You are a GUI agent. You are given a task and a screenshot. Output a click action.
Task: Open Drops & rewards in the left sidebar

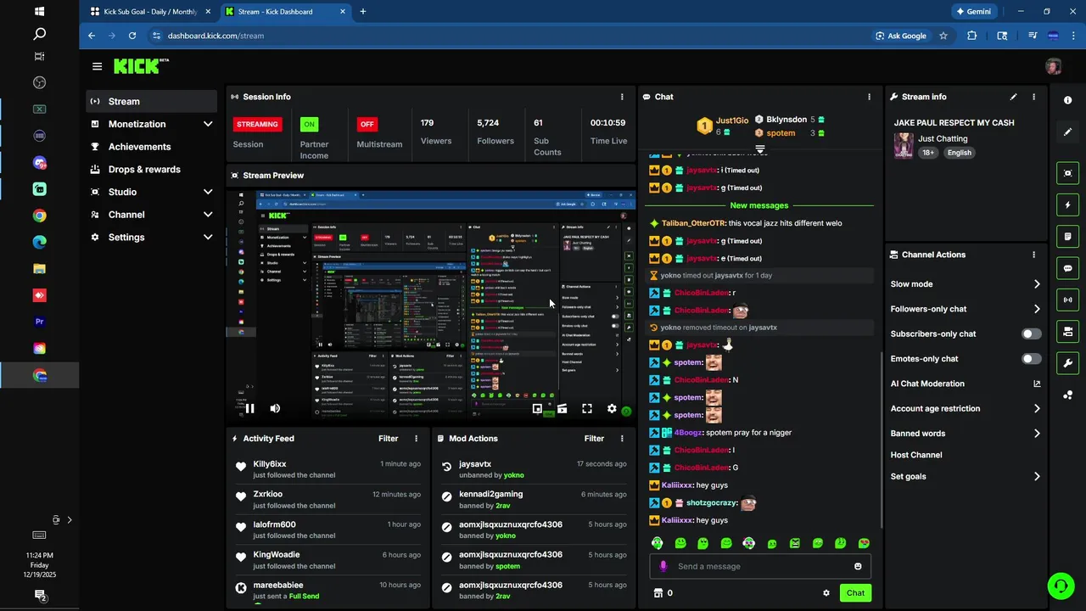tap(151, 169)
